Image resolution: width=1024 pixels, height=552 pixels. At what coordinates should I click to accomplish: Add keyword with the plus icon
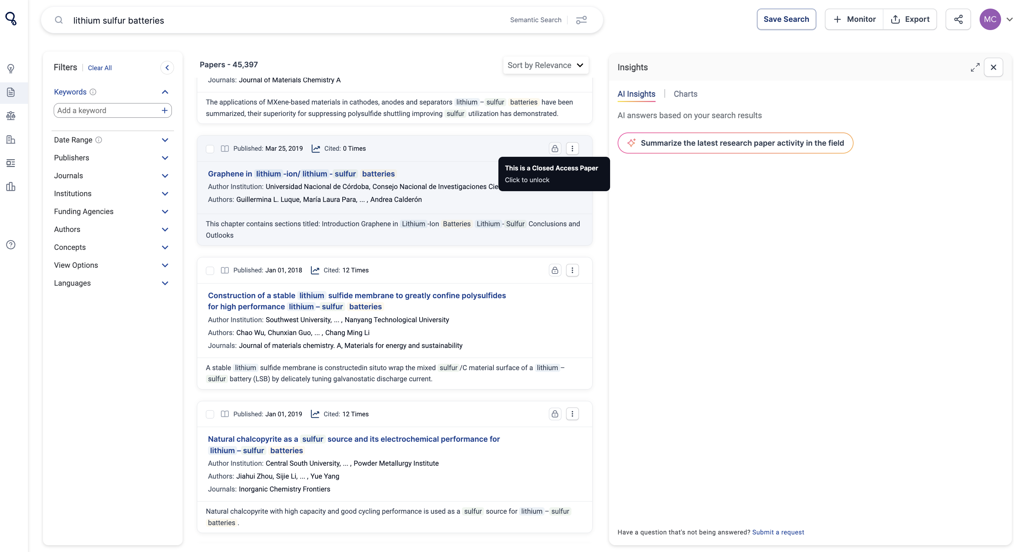[165, 111]
